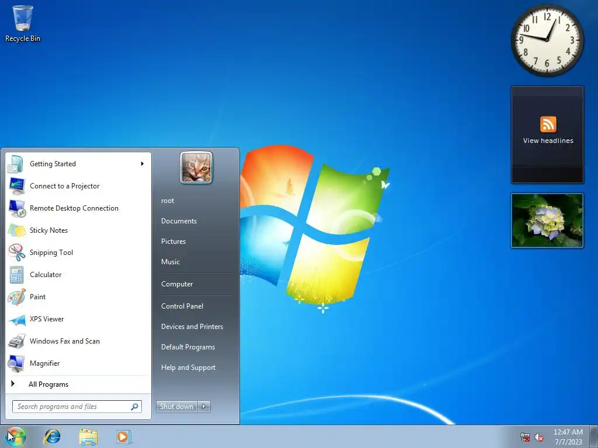Image resolution: width=598 pixels, height=448 pixels.
Task: Open the Recycle Bin desktop icon
Action: [x=23, y=23]
